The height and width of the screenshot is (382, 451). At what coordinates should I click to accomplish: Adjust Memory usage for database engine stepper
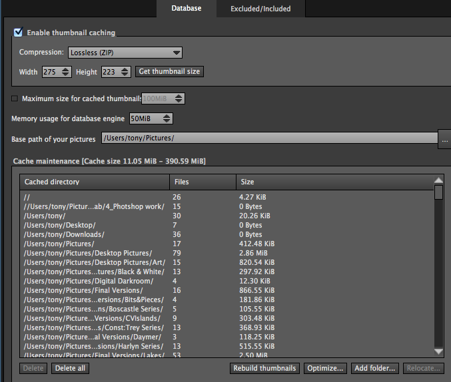click(167, 118)
